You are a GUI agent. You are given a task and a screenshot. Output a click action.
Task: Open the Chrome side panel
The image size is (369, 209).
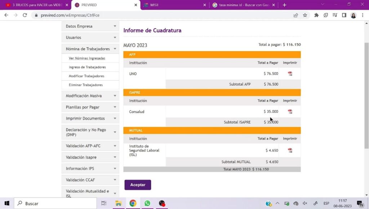click(x=344, y=15)
